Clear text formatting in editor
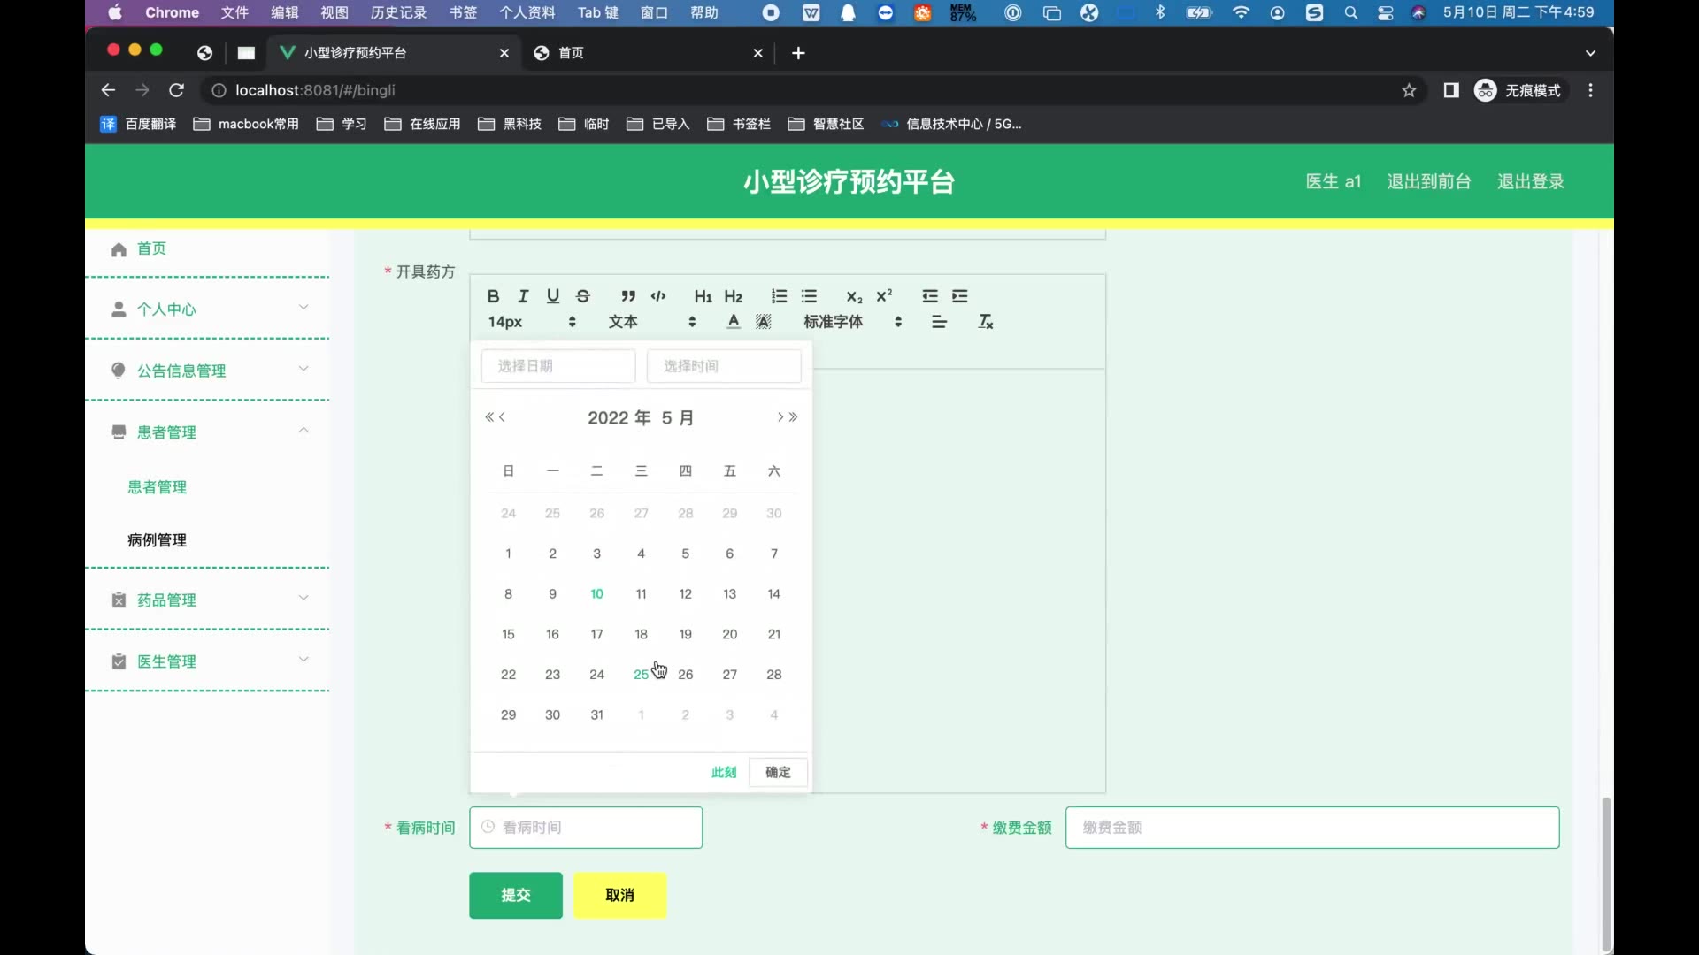The height and width of the screenshot is (955, 1699). [x=986, y=322]
